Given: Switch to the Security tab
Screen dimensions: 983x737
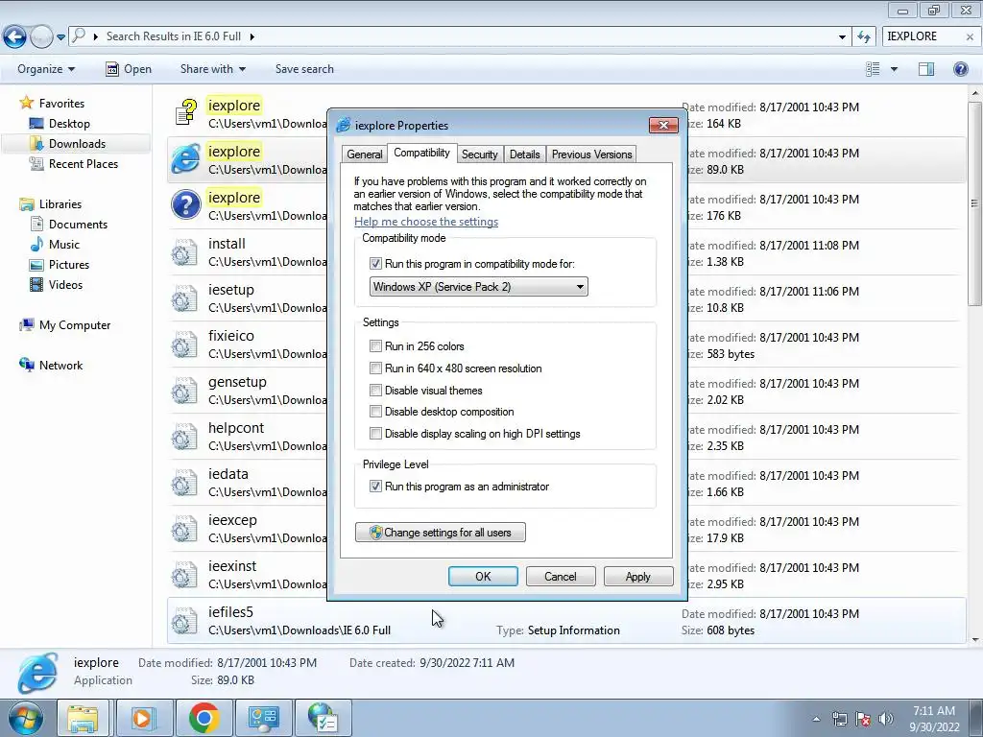Looking at the screenshot, I should point(480,155).
